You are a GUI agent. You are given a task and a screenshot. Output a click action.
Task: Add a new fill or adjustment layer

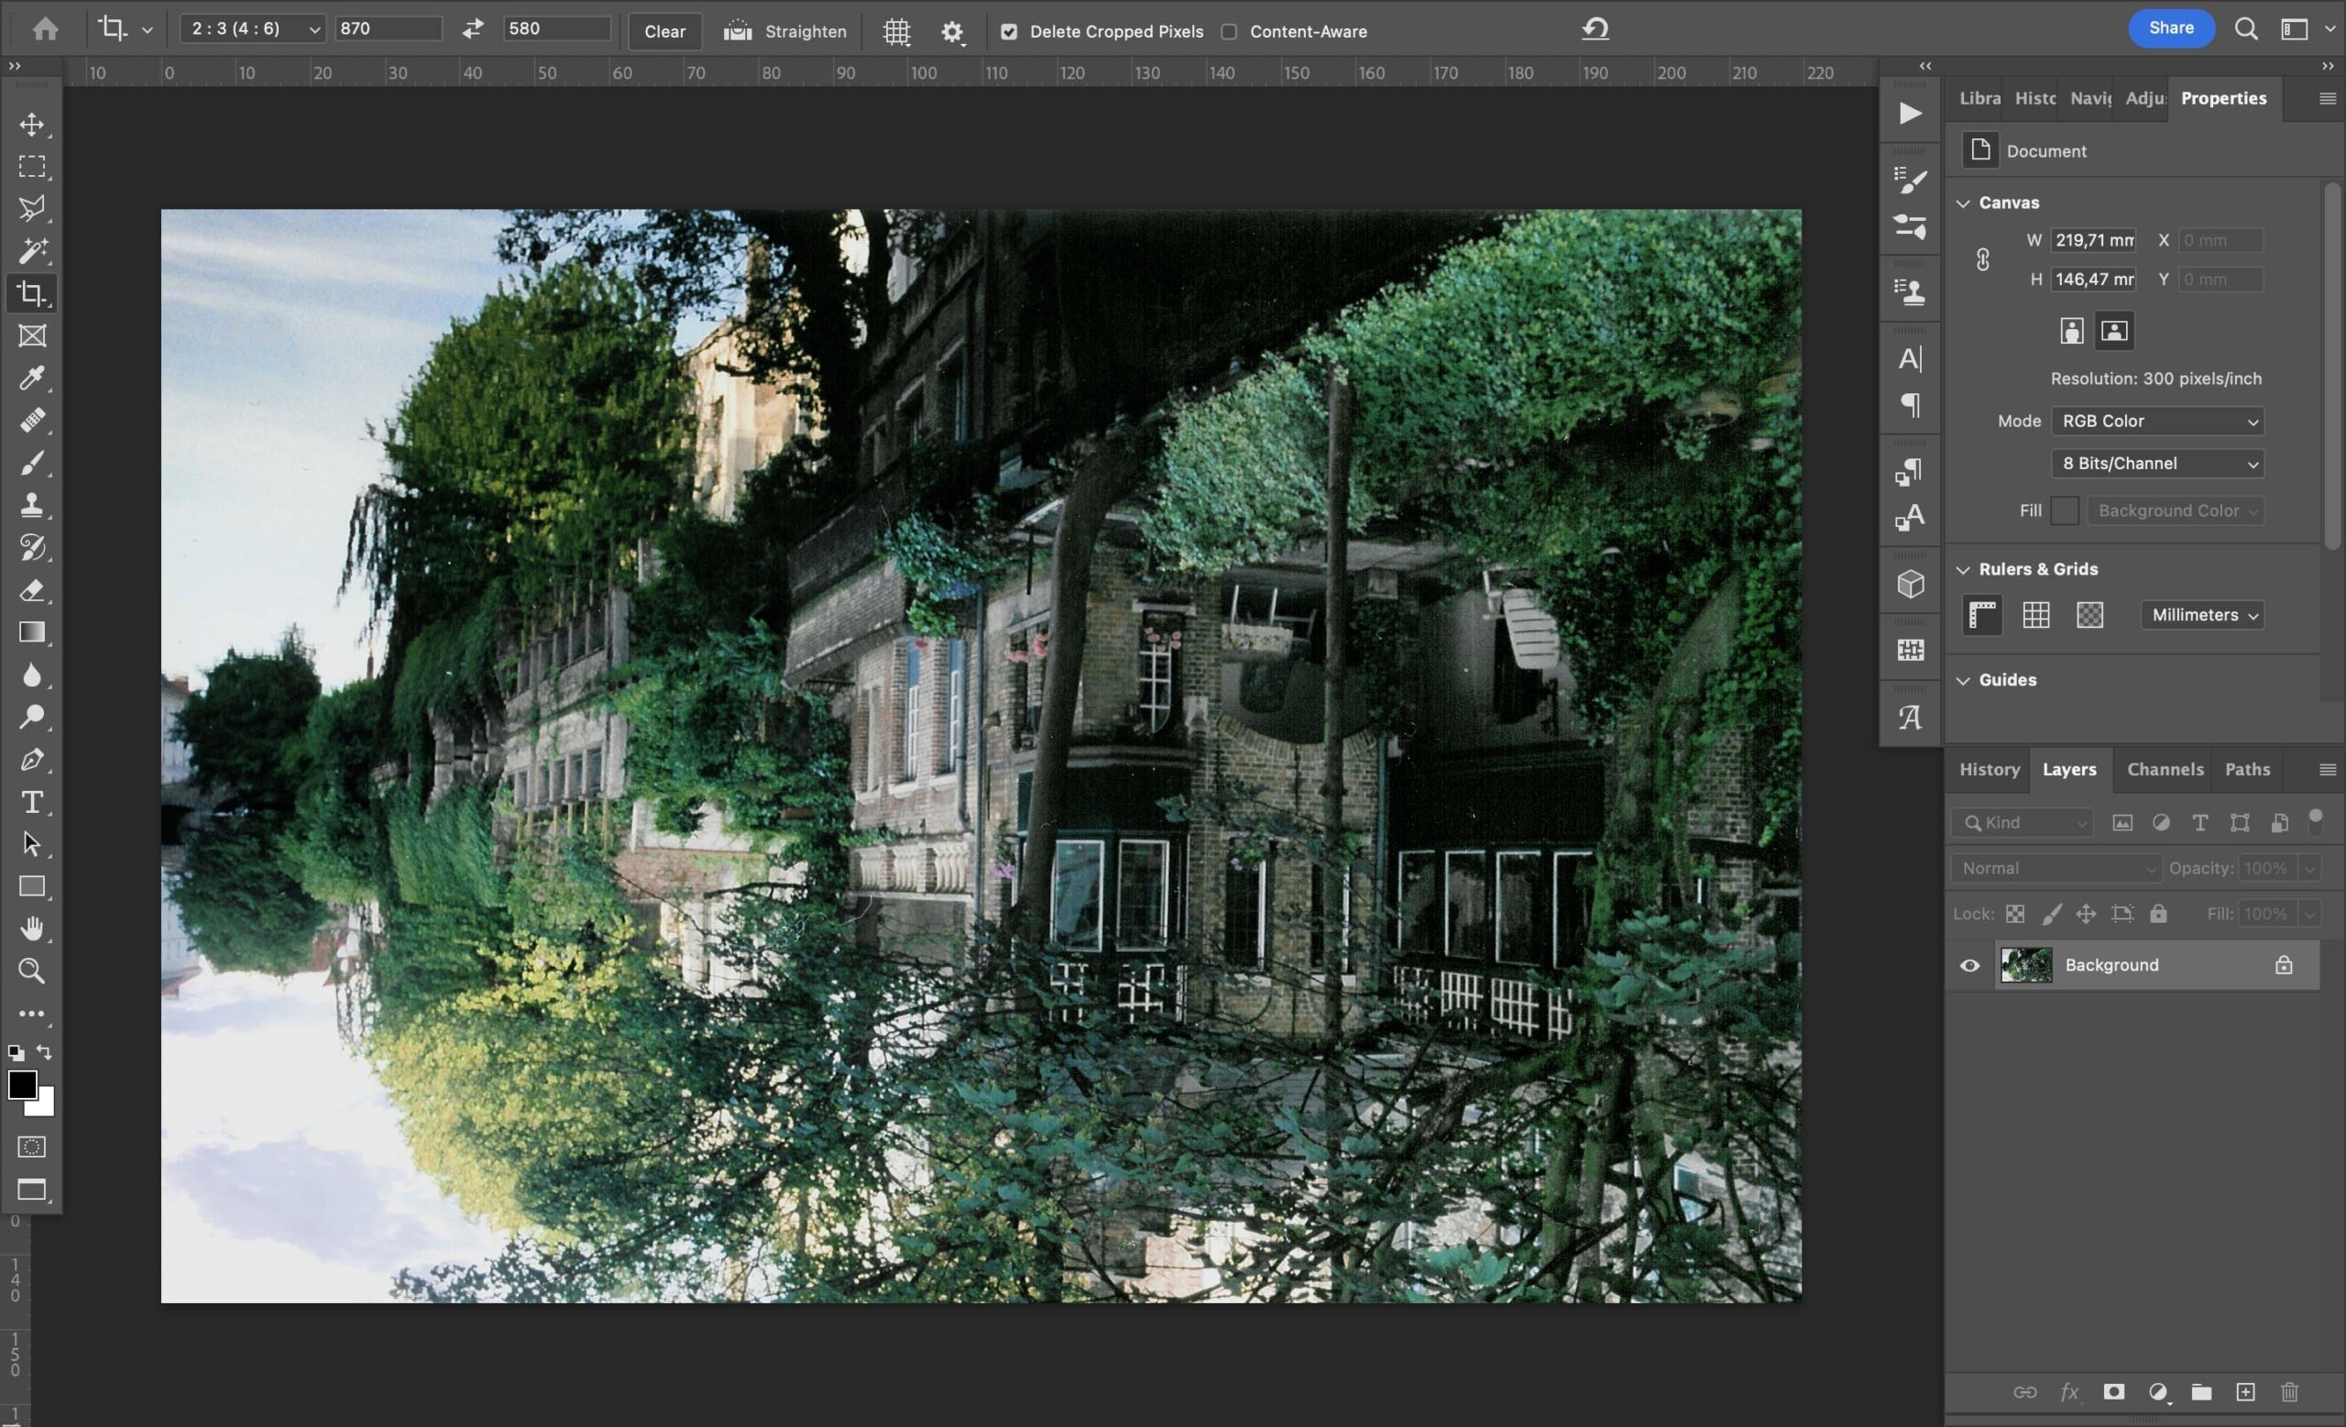pyautogui.click(x=2158, y=1392)
